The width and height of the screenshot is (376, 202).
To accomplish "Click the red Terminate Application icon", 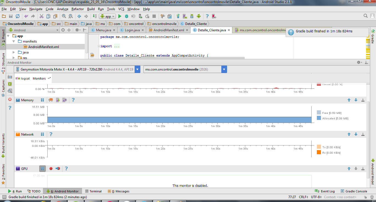I will (x=10, y=99).
